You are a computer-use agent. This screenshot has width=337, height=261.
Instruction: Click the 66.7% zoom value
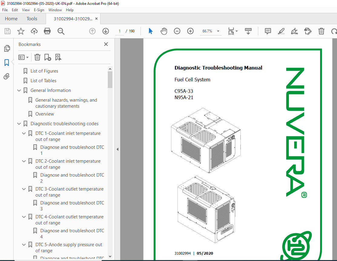click(x=207, y=31)
